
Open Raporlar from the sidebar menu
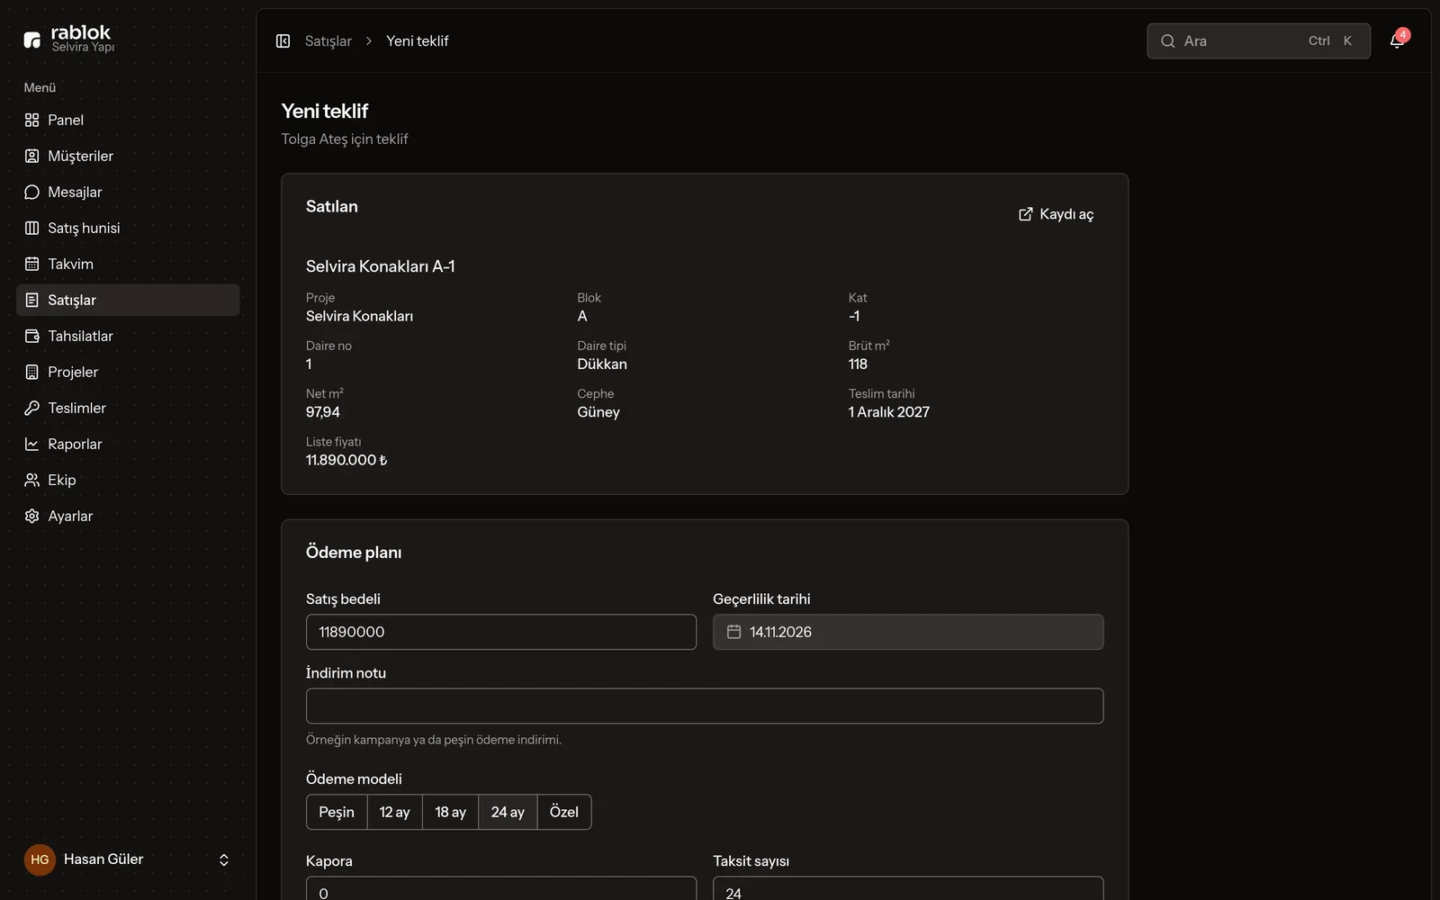click(x=128, y=444)
